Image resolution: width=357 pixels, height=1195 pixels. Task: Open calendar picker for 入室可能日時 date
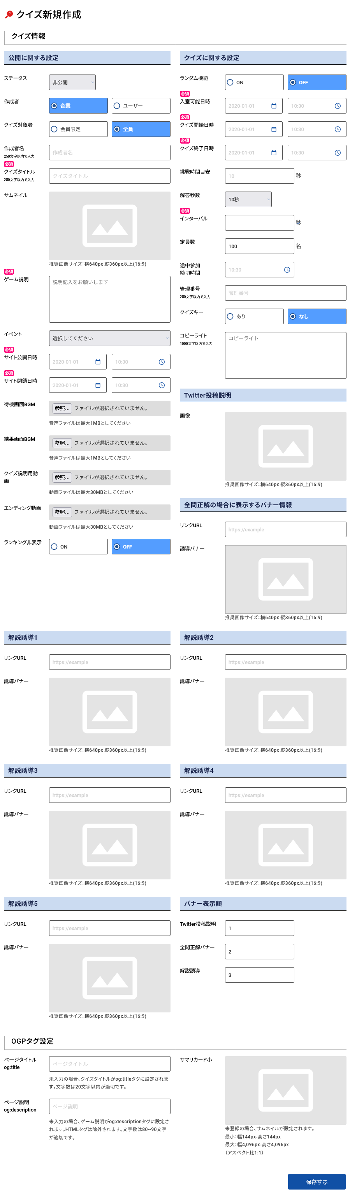274,106
